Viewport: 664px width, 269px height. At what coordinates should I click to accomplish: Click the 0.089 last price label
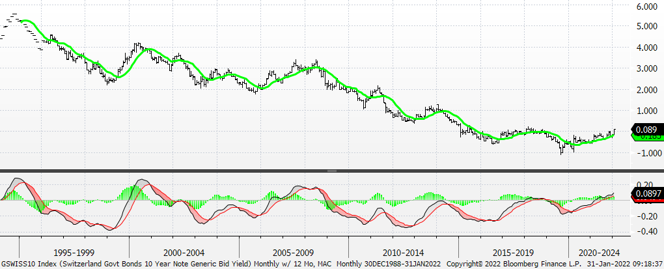647,129
